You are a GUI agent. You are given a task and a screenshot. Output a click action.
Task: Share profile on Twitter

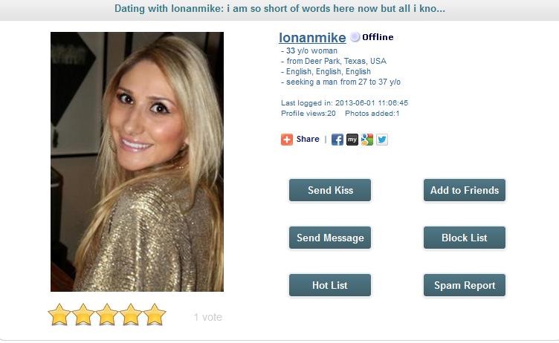tap(382, 140)
